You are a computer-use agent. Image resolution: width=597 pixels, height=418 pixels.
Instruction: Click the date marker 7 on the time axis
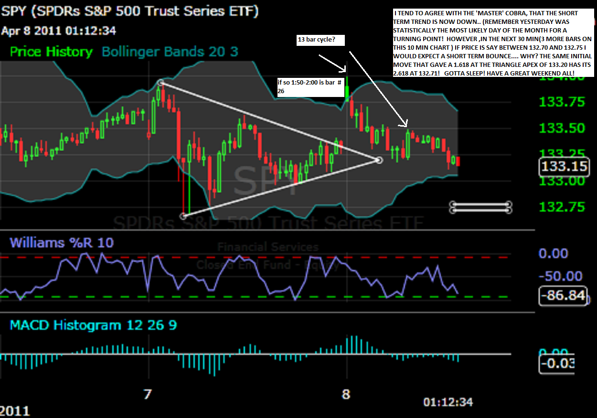pyautogui.click(x=148, y=394)
